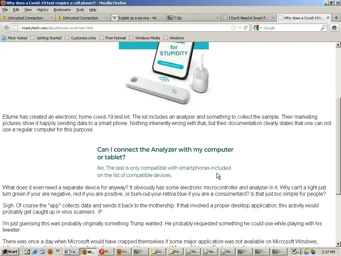This screenshot has width=341, height=256.
Task: Open the File menu
Action: click(x=5, y=10)
